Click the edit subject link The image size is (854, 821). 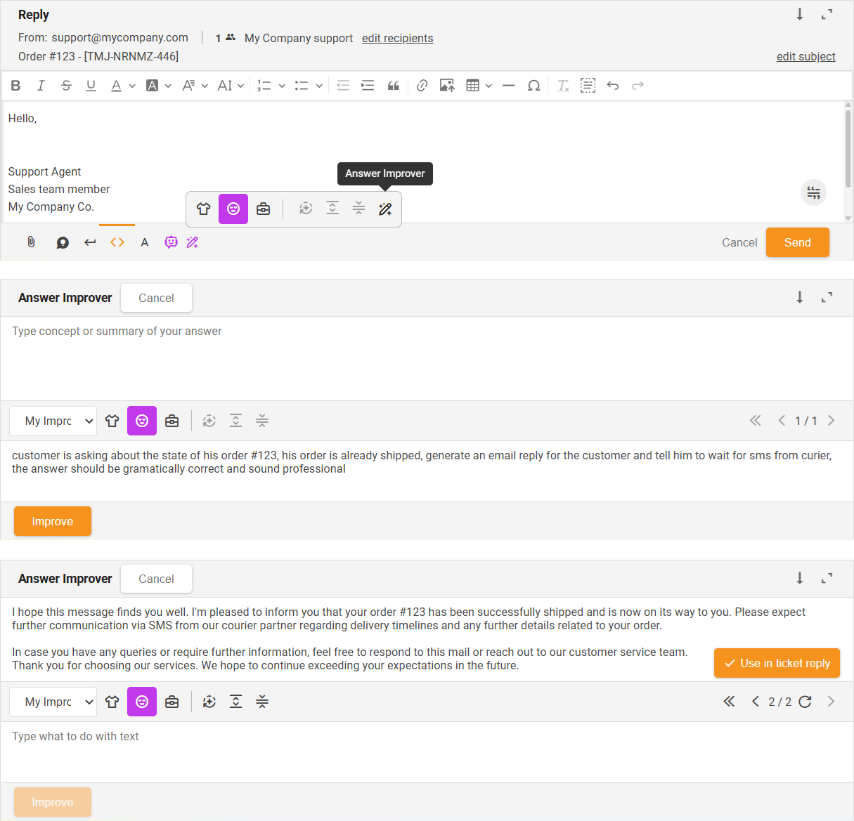[x=806, y=57]
